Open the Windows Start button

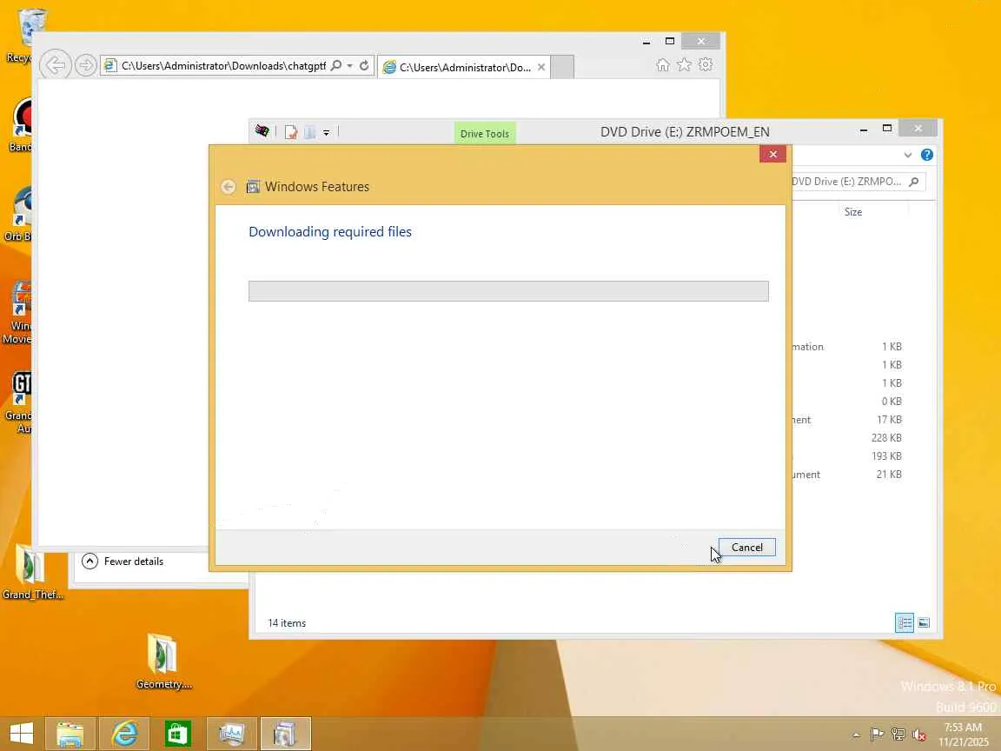click(x=21, y=734)
